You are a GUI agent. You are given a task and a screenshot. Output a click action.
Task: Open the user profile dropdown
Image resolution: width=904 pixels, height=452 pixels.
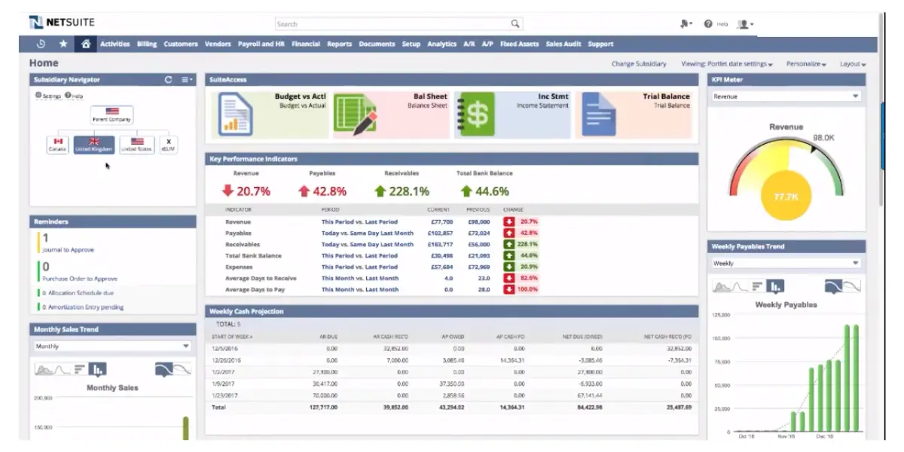(x=745, y=24)
